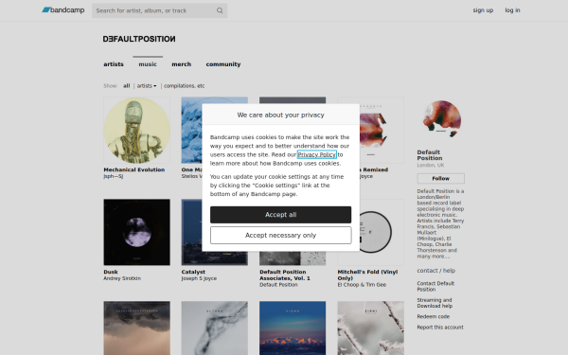
Task: Click 'Joseph S Joyce' text under Catalyst
Action: click(199, 278)
